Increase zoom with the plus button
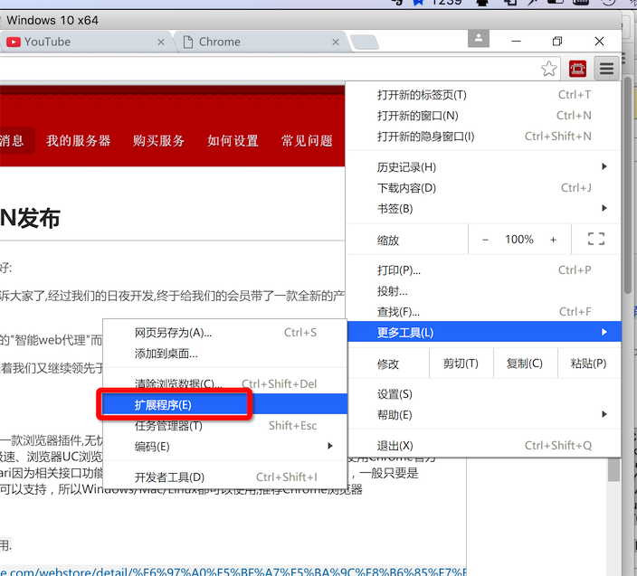637x576 pixels. click(553, 240)
